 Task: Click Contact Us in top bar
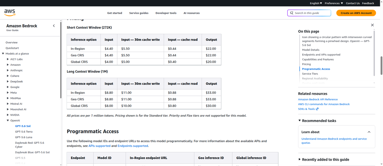point(353,3)
